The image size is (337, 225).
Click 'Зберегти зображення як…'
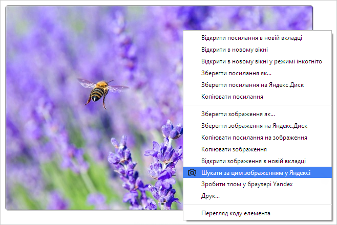[257, 114]
